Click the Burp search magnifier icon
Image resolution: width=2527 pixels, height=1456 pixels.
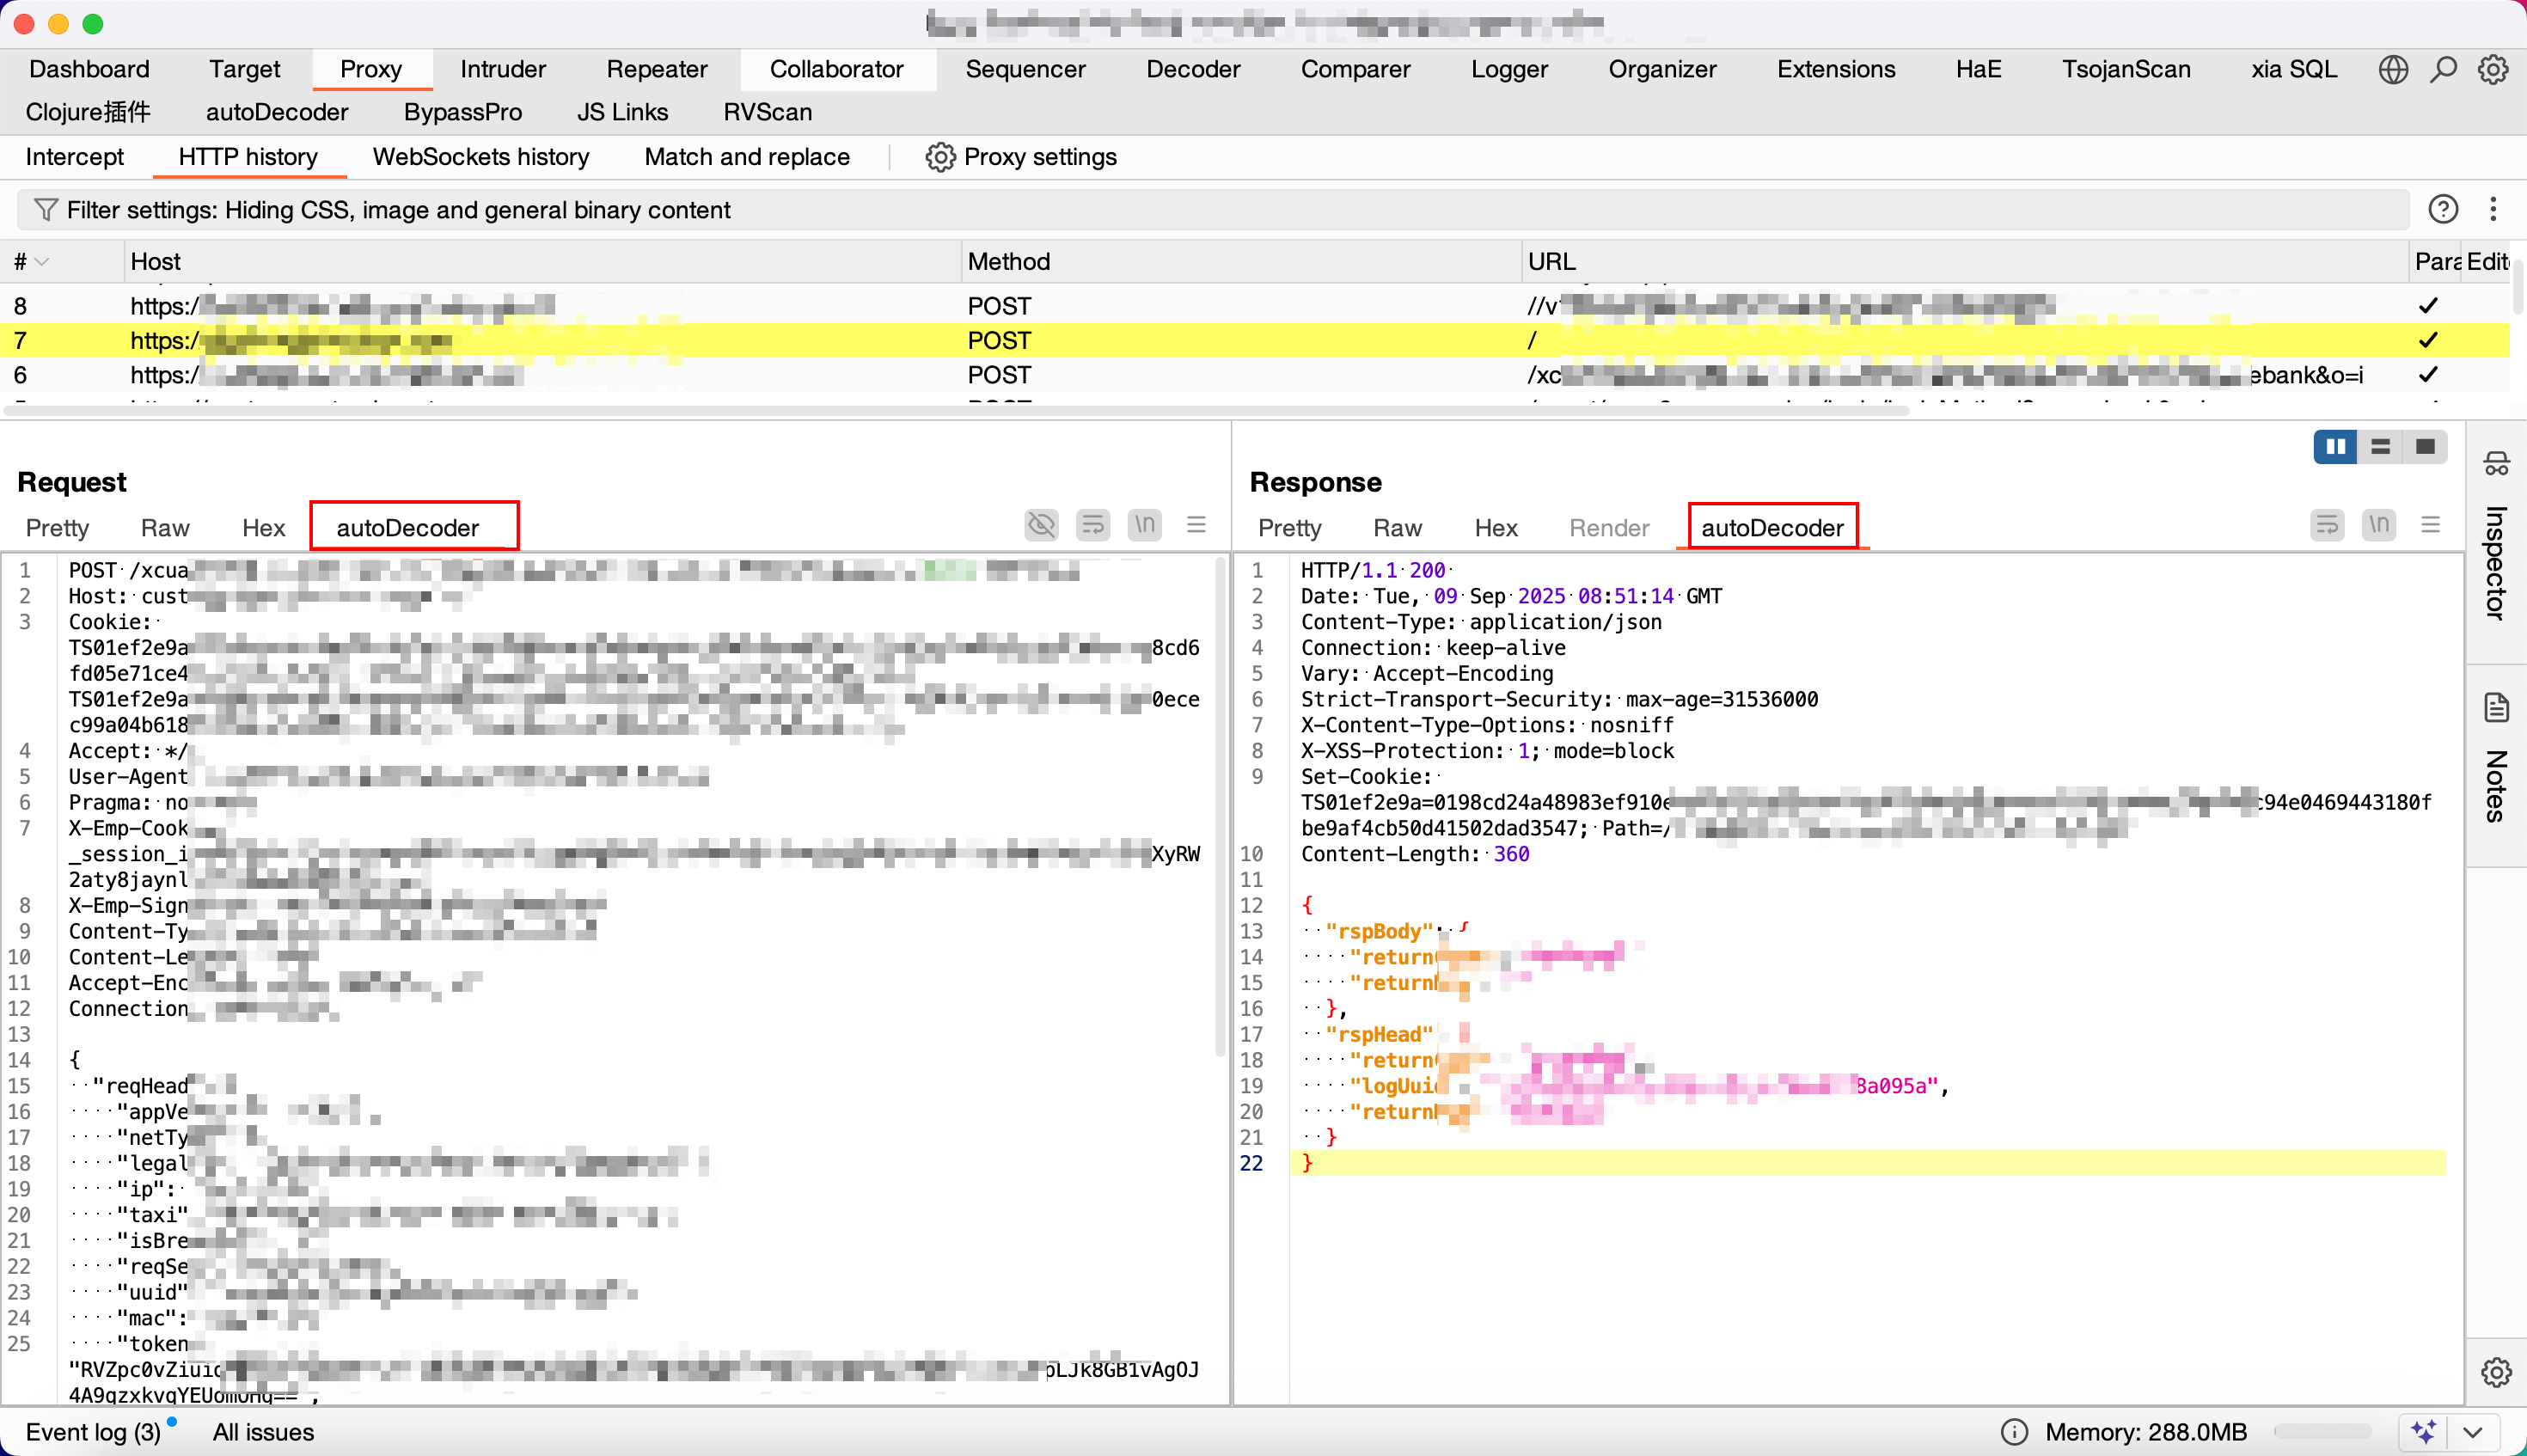point(2443,69)
